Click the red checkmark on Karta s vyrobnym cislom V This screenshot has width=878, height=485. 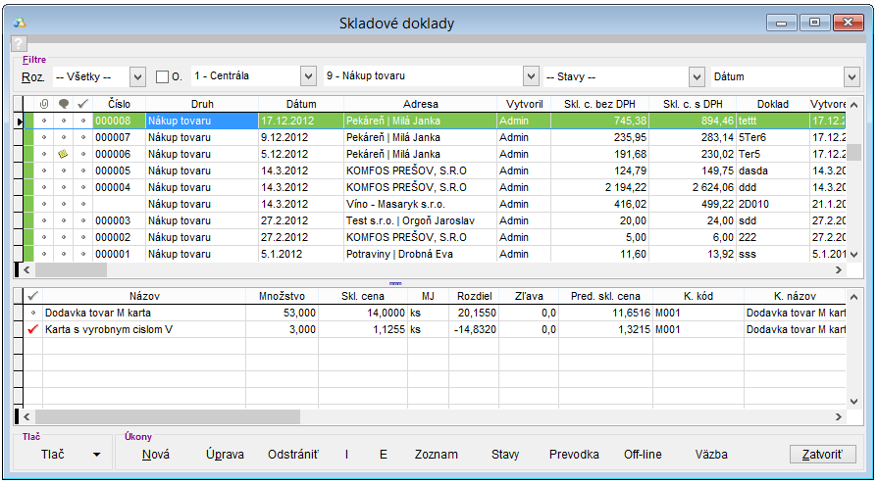point(33,330)
